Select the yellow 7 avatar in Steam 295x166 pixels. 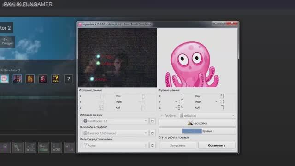pyautogui.click(x=56, y=79)
